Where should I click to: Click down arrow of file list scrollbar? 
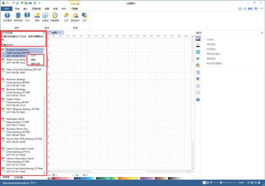(45, 173)
